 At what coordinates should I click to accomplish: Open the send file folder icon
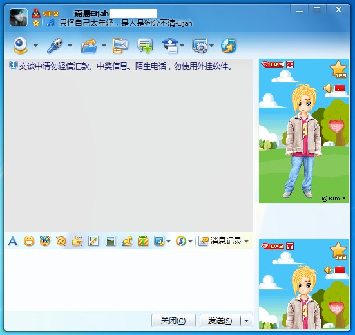[x=89, y=46]
